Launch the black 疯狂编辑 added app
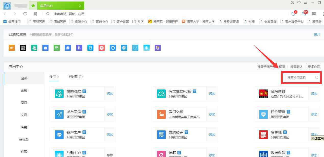Screen dimensions: 324x157 23,48
